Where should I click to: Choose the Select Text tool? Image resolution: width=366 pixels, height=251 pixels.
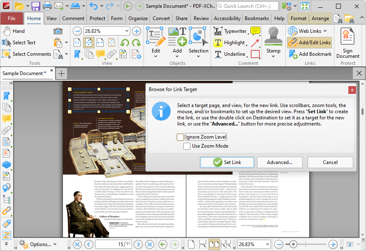(x=19, y=42)
